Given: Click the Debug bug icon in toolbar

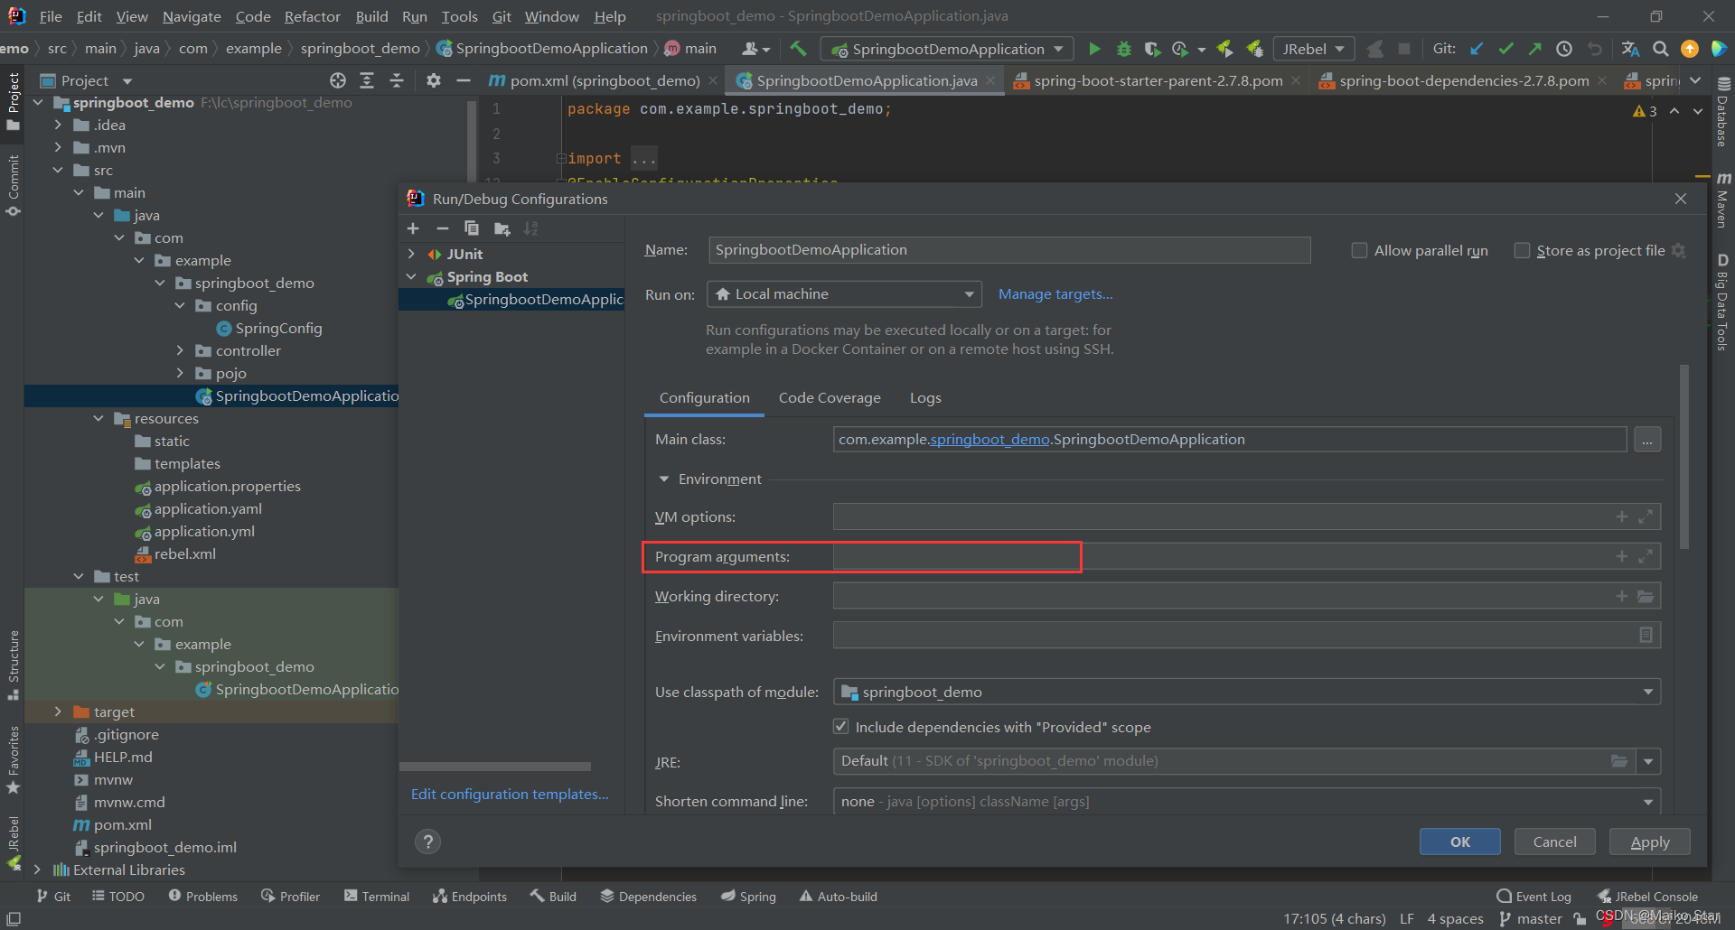Looking at the screenshot, I should pyautogui.click(x=1123, y=49).
